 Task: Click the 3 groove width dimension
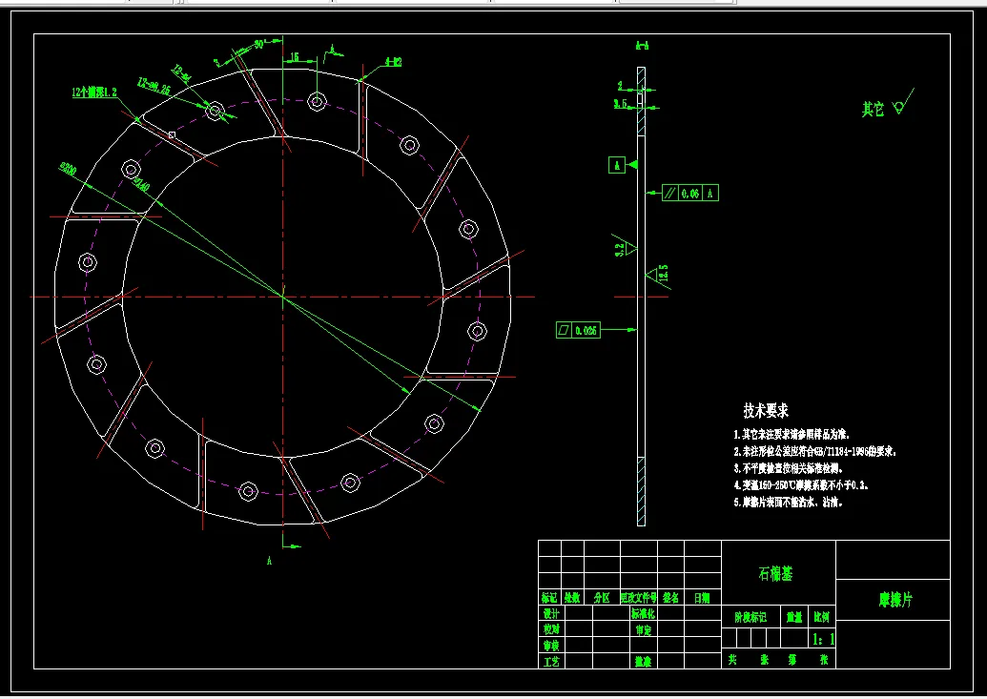coord(217,63)
